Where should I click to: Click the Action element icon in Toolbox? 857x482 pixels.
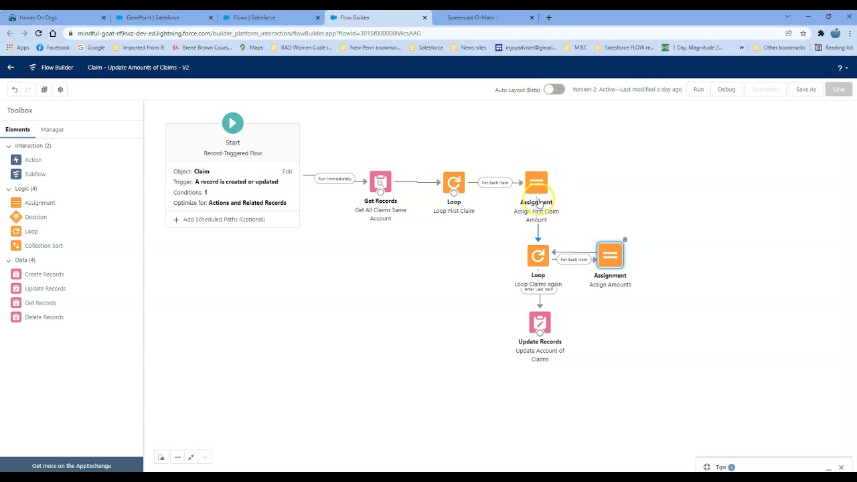(x=16, y=160)
